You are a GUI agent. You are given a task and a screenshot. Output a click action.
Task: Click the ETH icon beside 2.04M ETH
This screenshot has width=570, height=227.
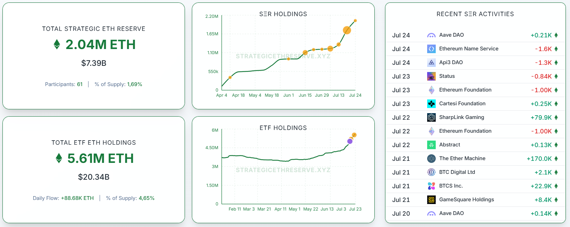coord(58,45)
